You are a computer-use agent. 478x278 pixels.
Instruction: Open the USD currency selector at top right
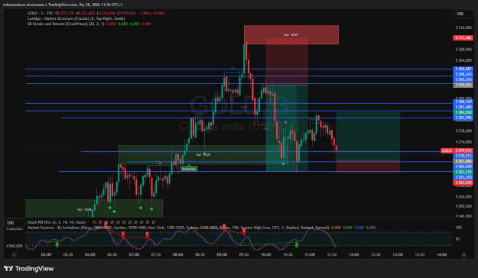coord(463,14)
